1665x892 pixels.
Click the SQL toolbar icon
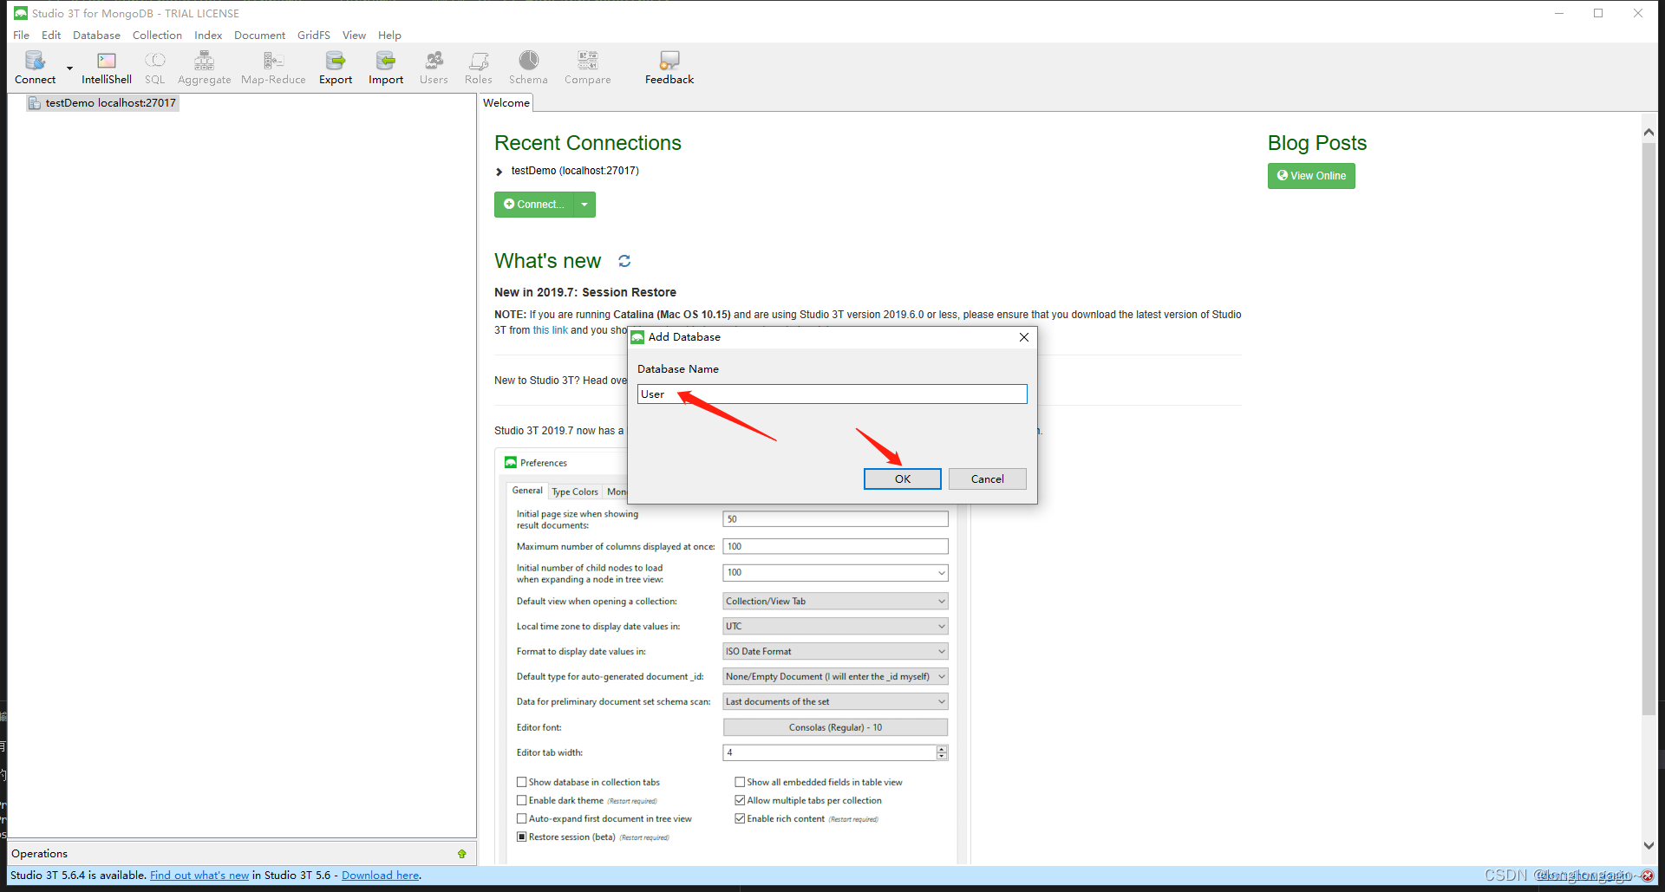pyautogui.click(x=154, y=68)
